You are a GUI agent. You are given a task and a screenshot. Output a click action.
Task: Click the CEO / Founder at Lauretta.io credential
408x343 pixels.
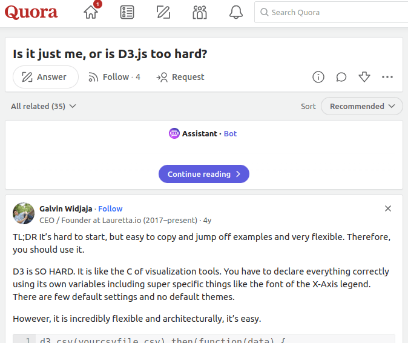tap(119, 221)
